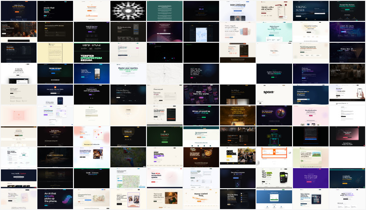Viewport: 366px width, 210px height.
Task: Select the 'Home-cooked food' thumbnail
Action: [201, 199]
